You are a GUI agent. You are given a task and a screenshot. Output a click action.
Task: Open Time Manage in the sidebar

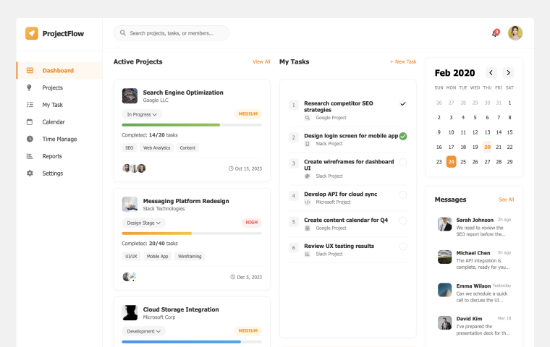pyautogui.click(x=59, y=139)
